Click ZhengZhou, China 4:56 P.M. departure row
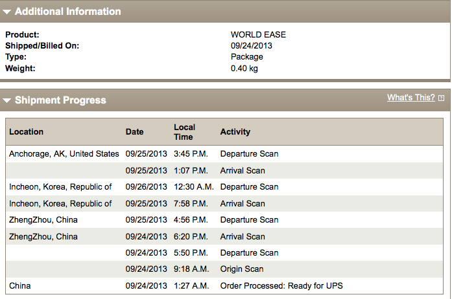The height and width of the screenshot is (299, 452). pos(224,220)
